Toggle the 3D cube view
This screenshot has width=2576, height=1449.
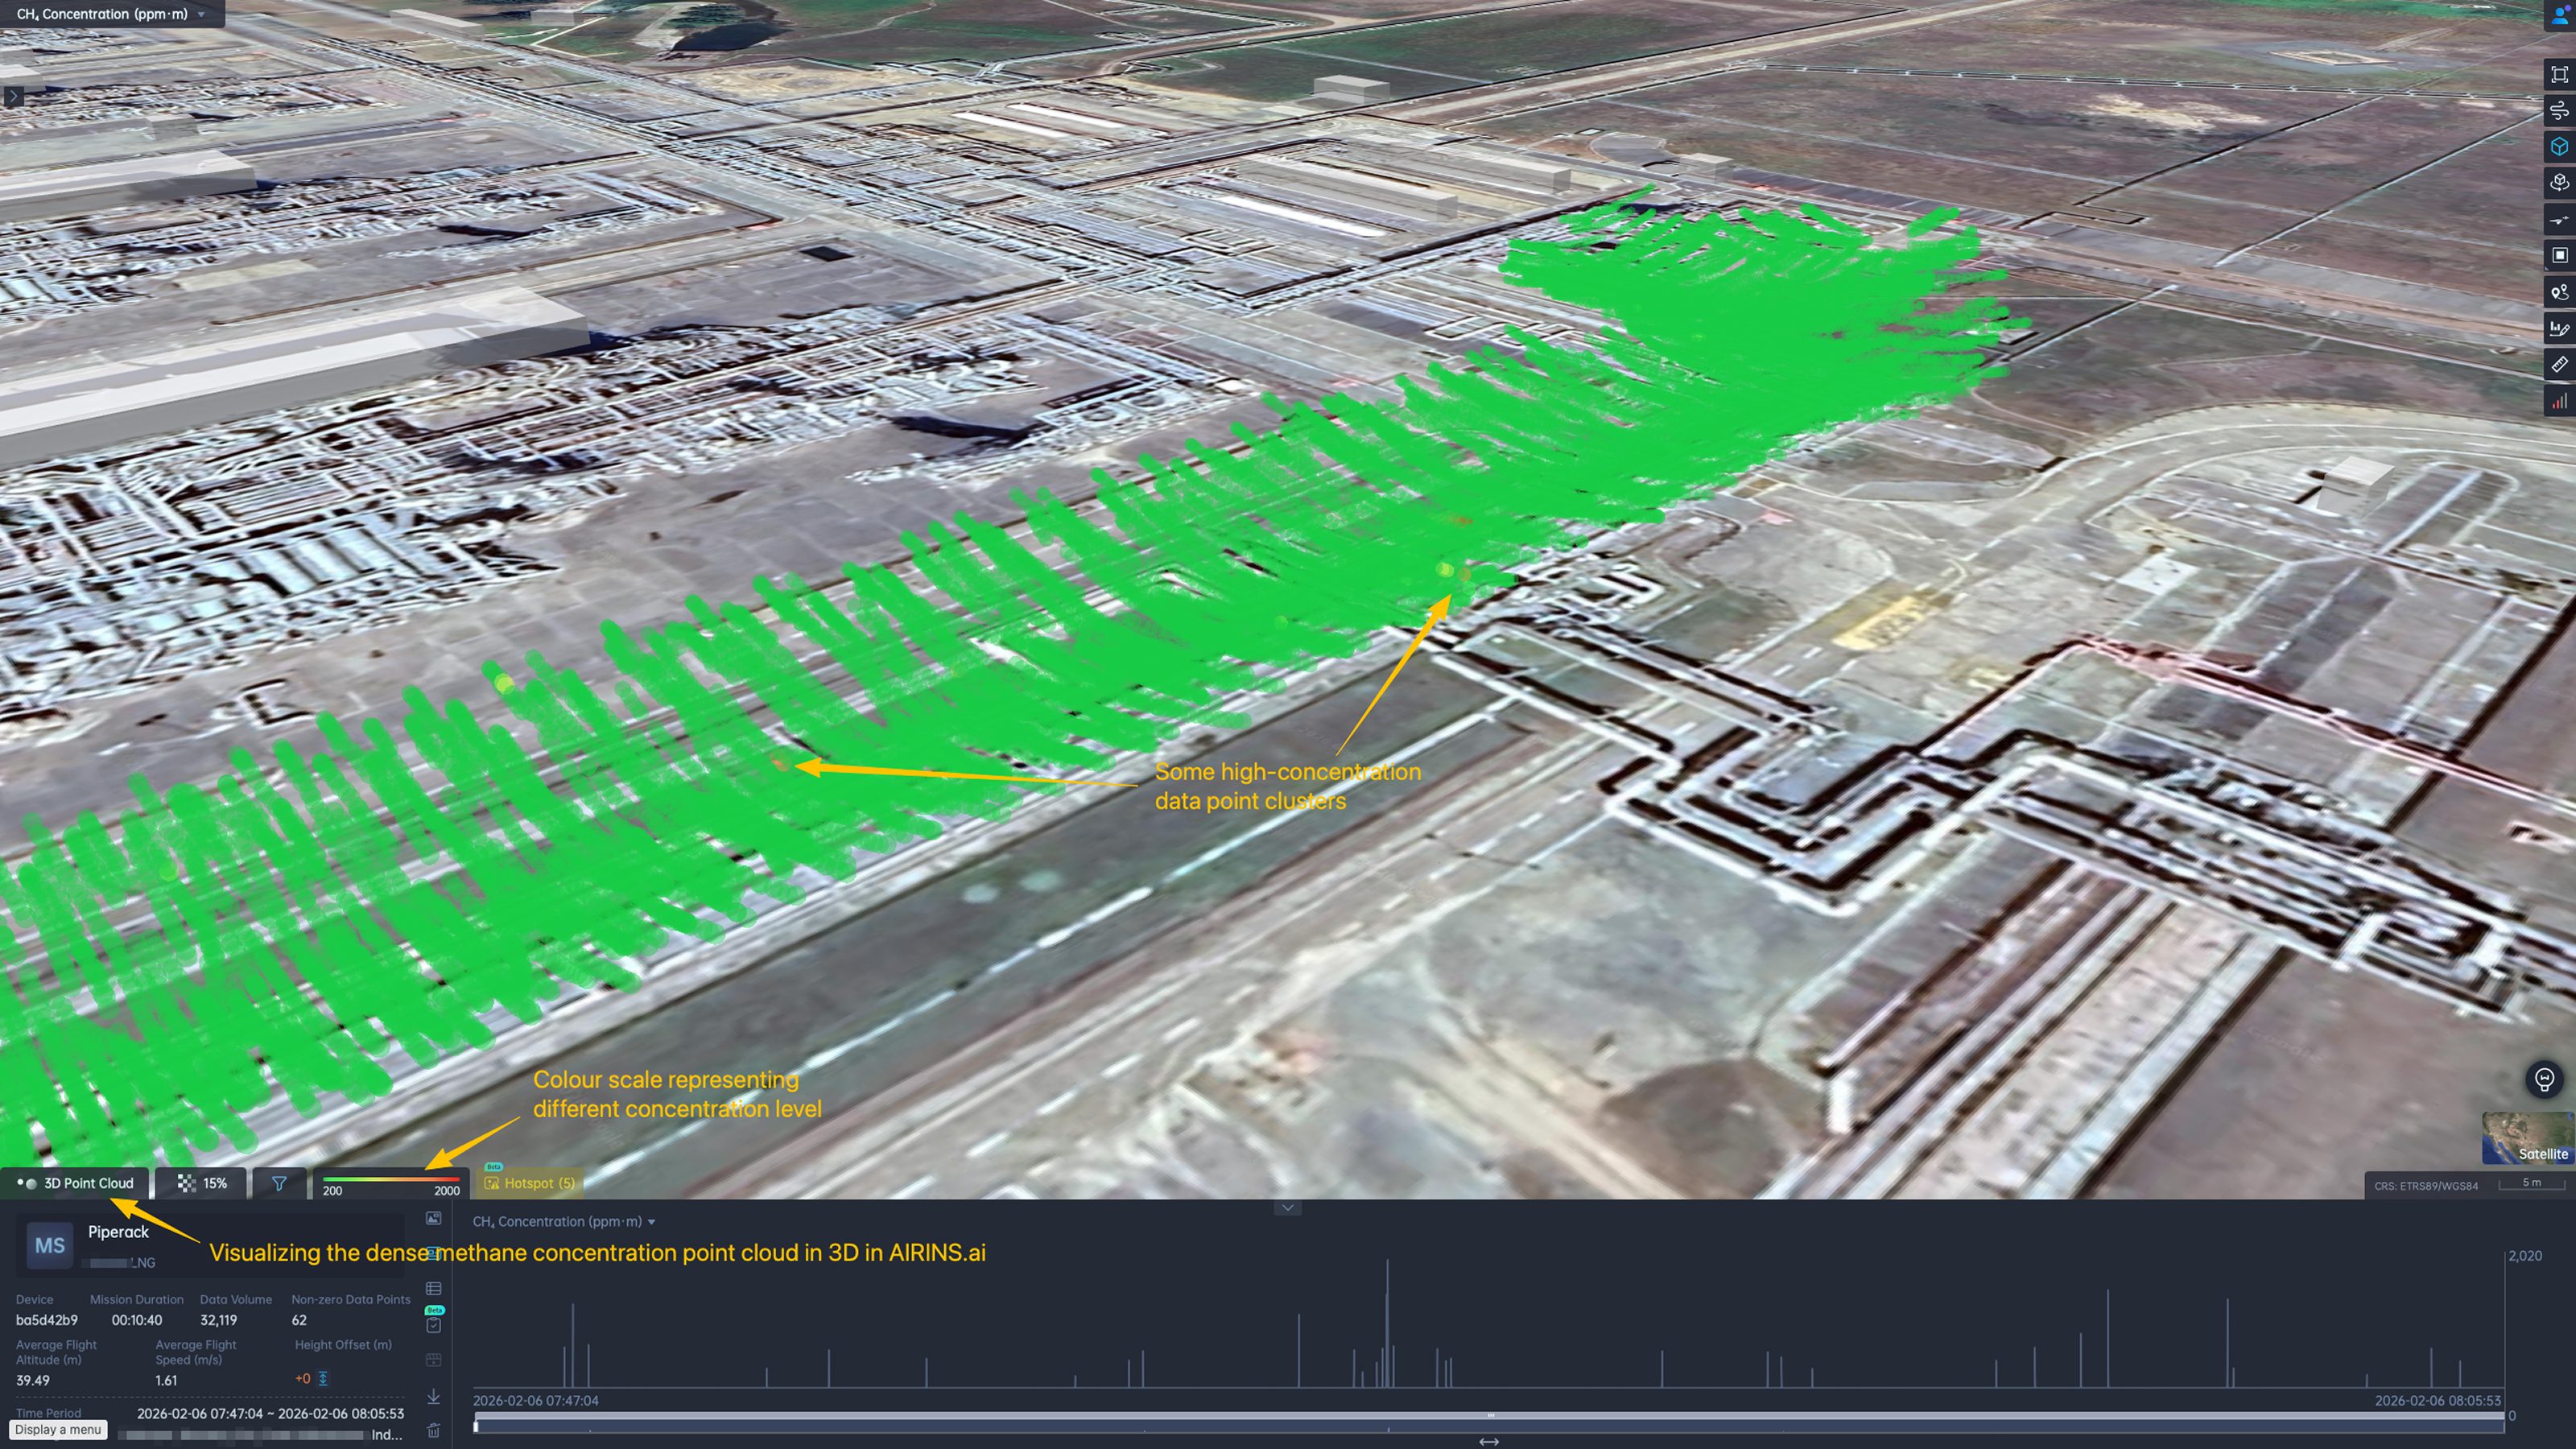(2558, 147)
